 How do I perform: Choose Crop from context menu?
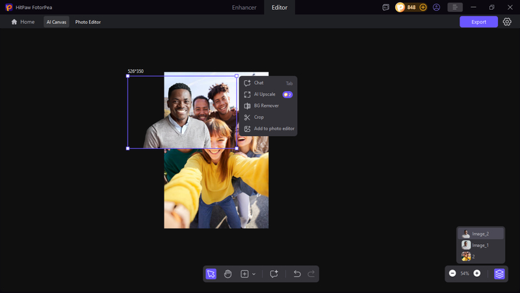(x=268, y=117)
